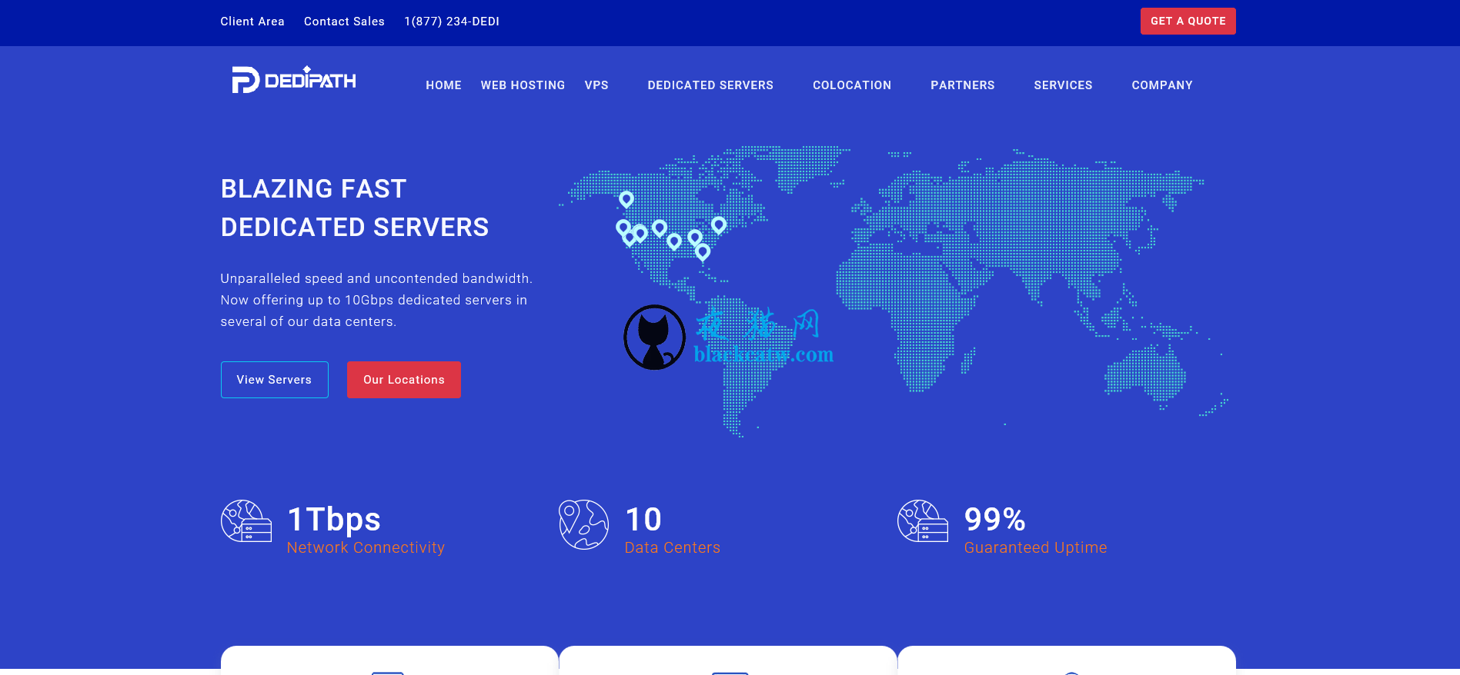Click the View Servers button
Screen dimensions: 1460x675
275,380
